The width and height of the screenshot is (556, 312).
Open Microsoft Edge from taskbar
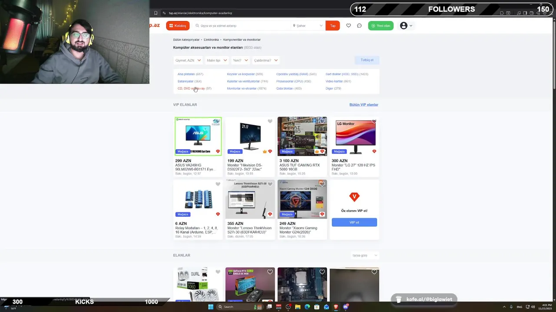pos(308,307)
